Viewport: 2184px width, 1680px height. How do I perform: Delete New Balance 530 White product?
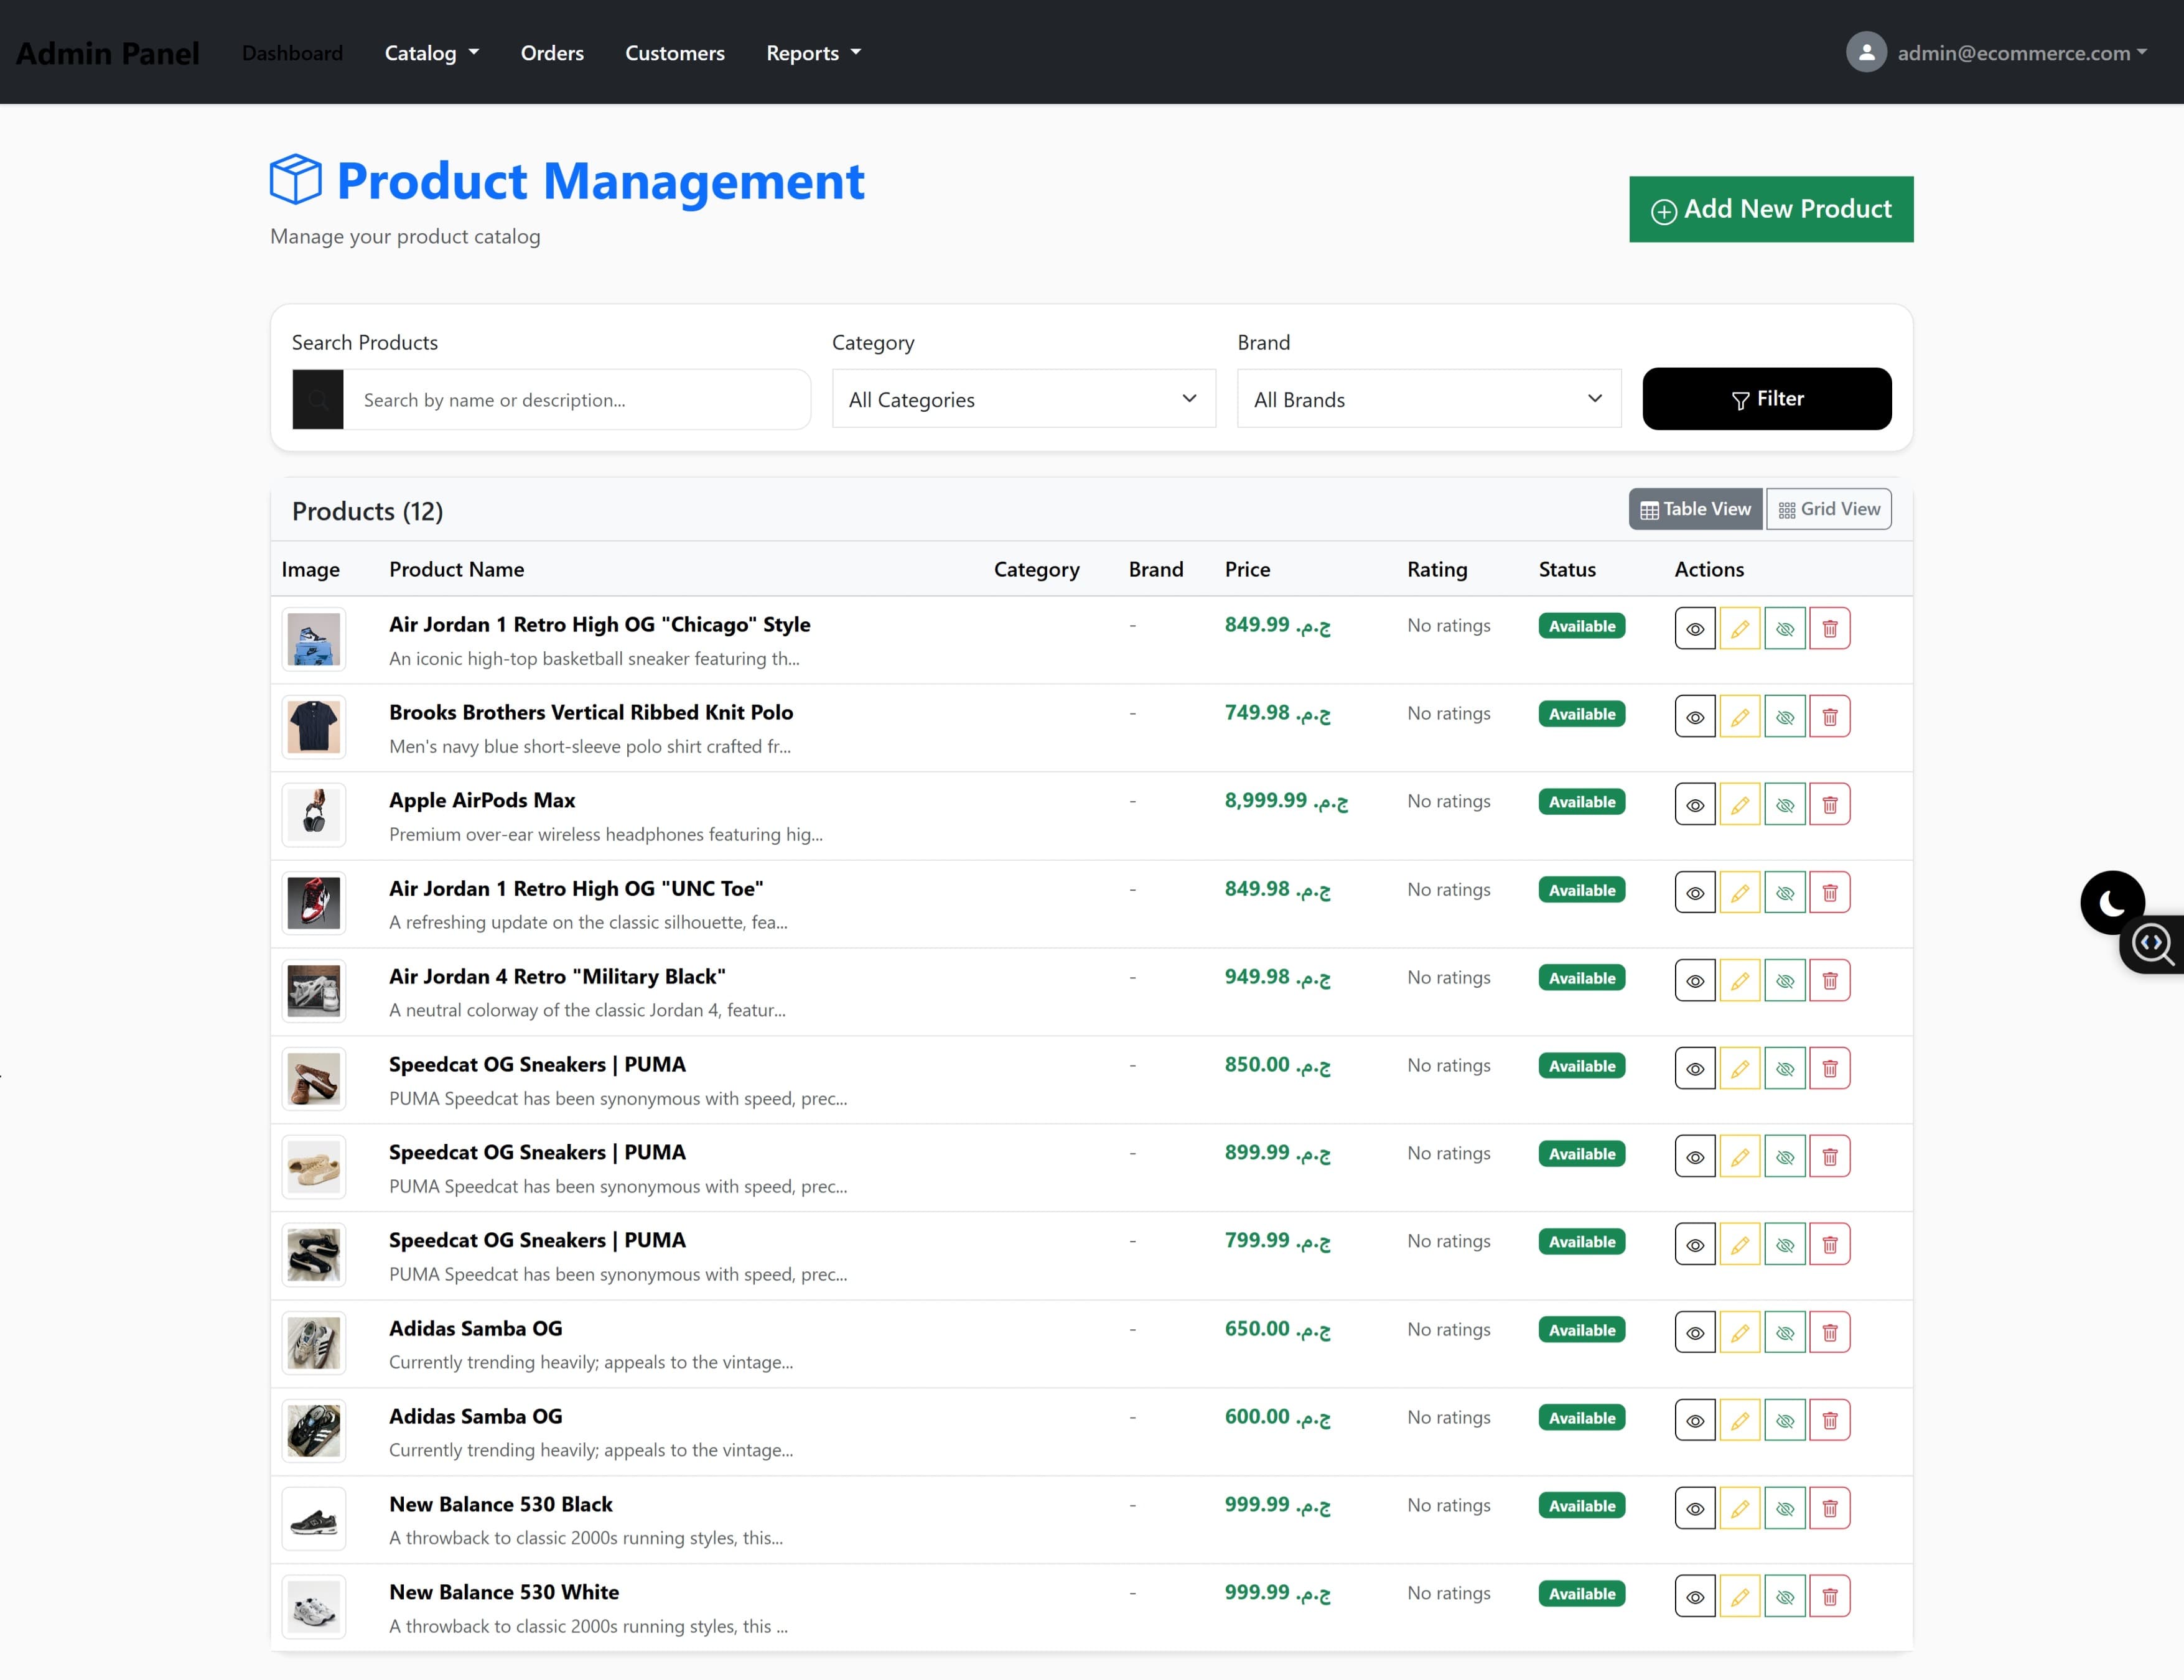click(1830, 1596)
